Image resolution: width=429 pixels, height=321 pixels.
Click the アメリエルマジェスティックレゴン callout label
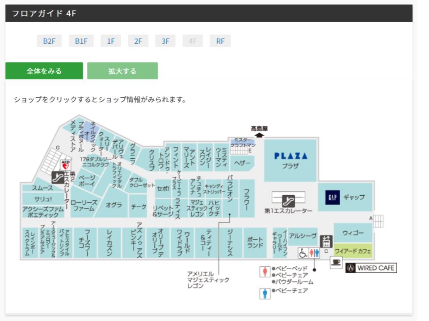208,280
